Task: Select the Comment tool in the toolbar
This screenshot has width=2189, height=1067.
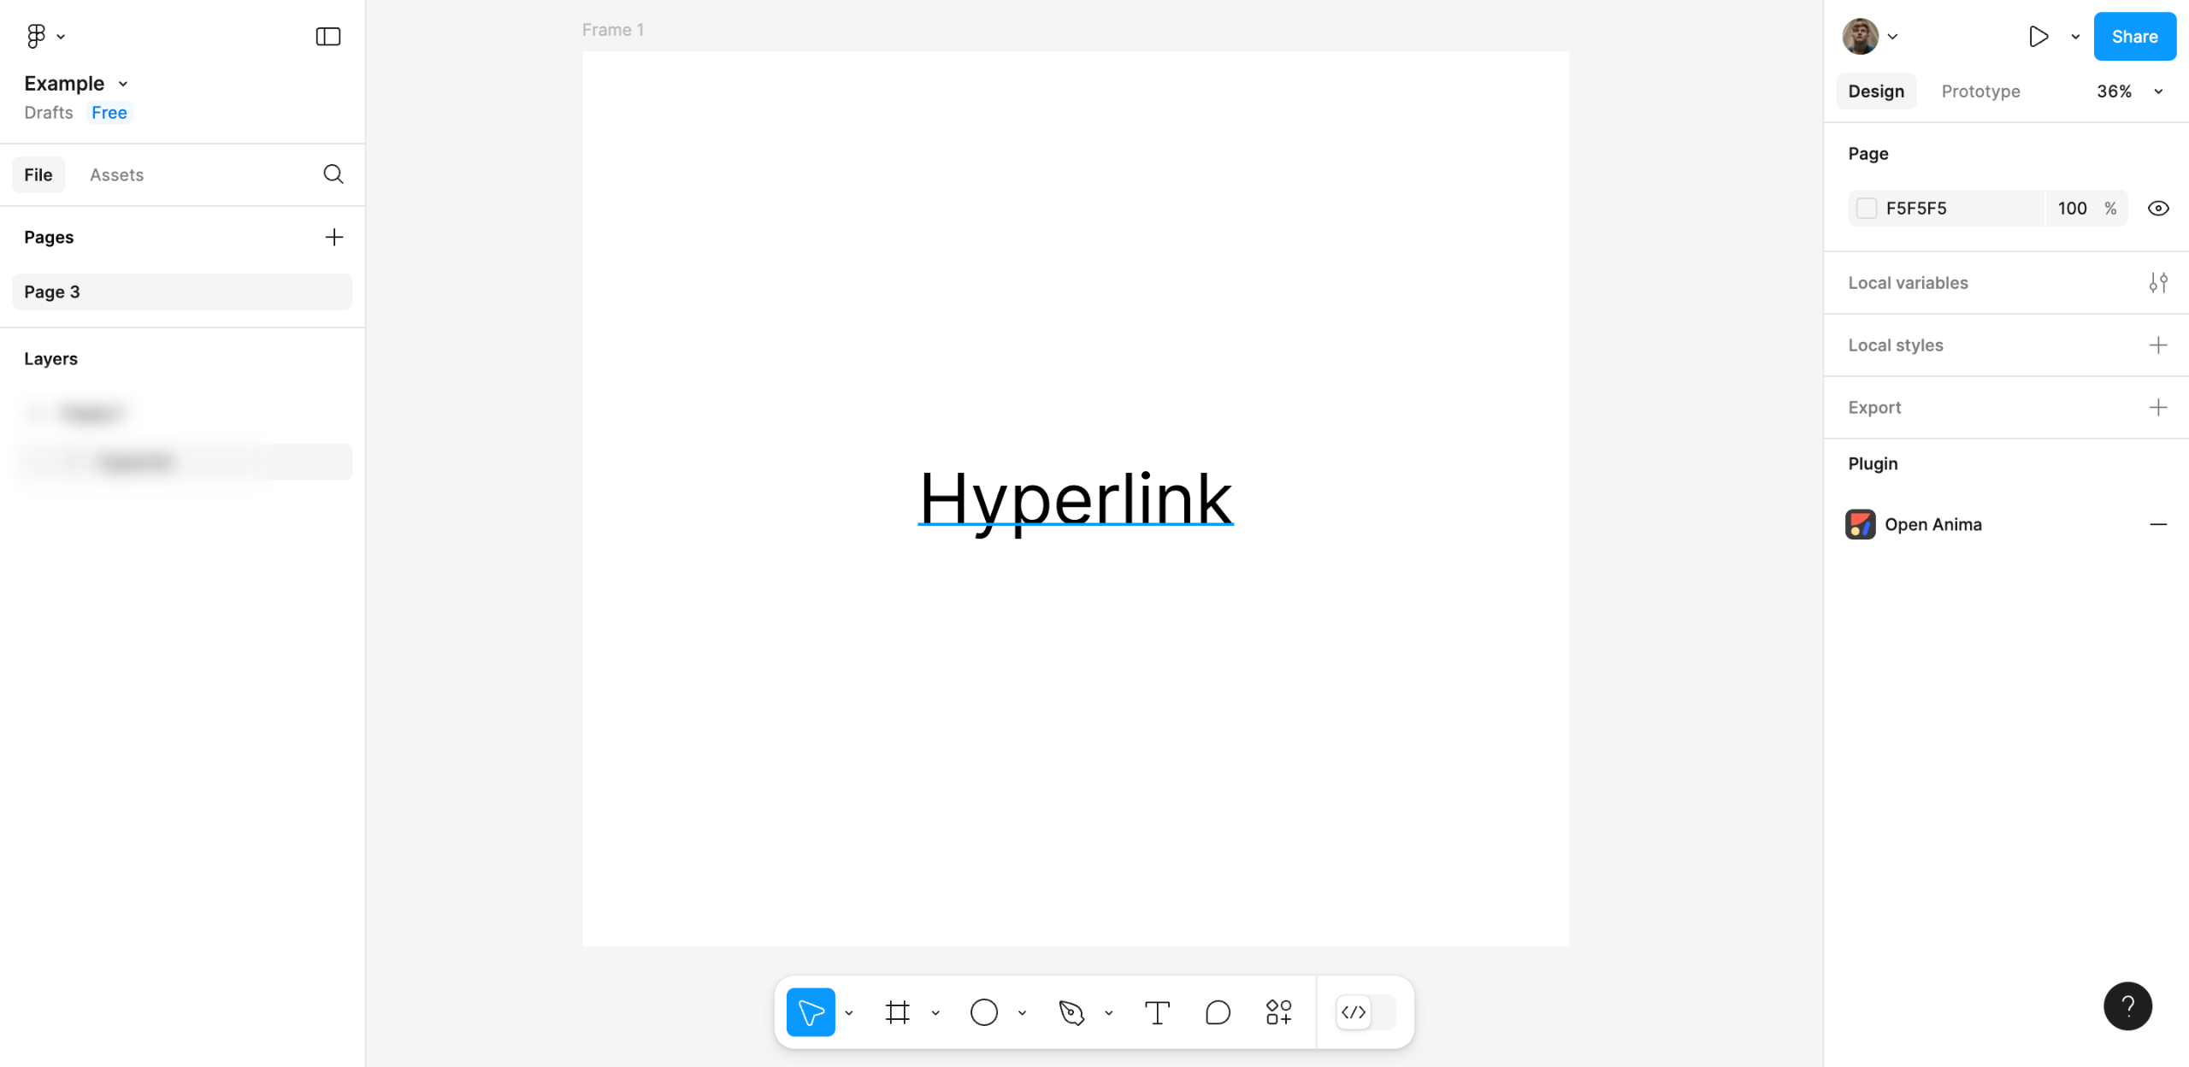Action: tap(1218, 1012)
